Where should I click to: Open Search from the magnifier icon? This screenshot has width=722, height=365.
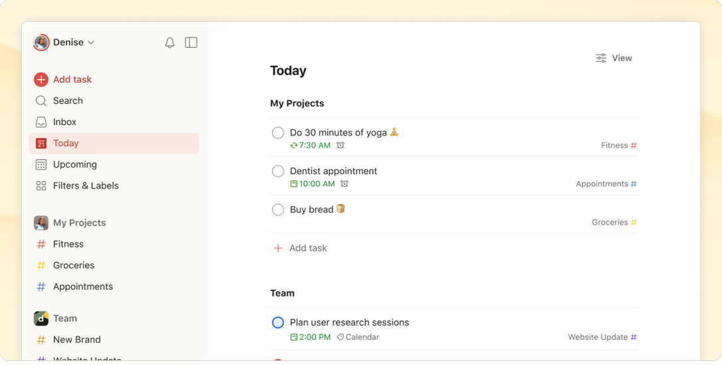point(41,101)
